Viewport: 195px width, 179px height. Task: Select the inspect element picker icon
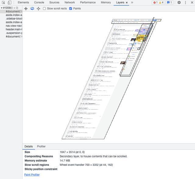[x=3, y=2]
